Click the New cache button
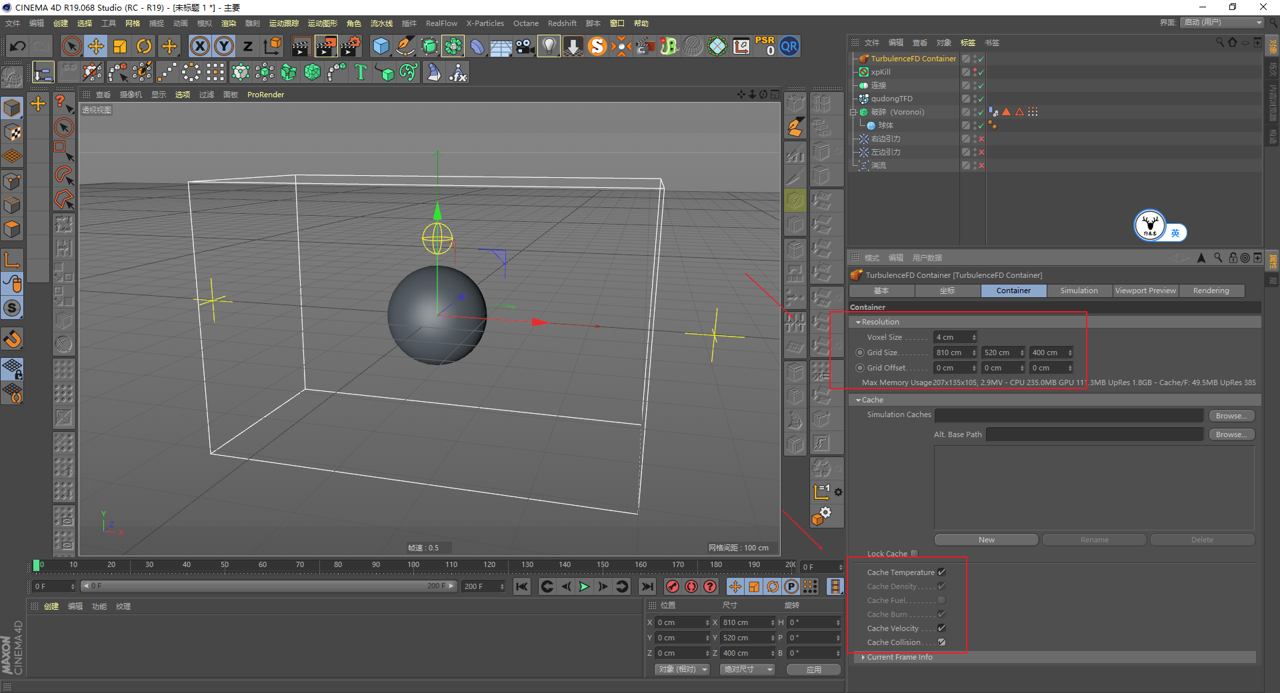1280x693 pixels. point(987,540)
